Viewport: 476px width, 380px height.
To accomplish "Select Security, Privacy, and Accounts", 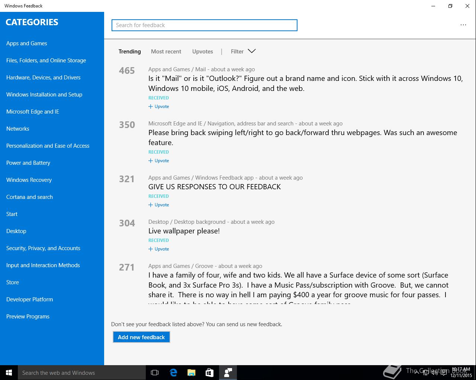I will coord(44,248).
